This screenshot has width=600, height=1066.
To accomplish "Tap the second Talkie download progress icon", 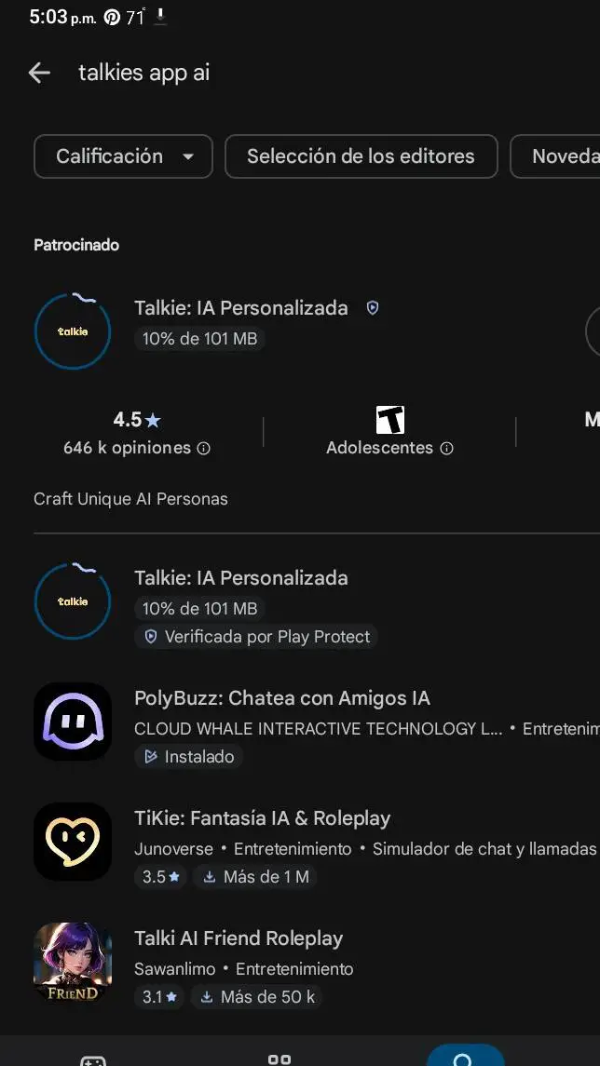I will [73, 601].
